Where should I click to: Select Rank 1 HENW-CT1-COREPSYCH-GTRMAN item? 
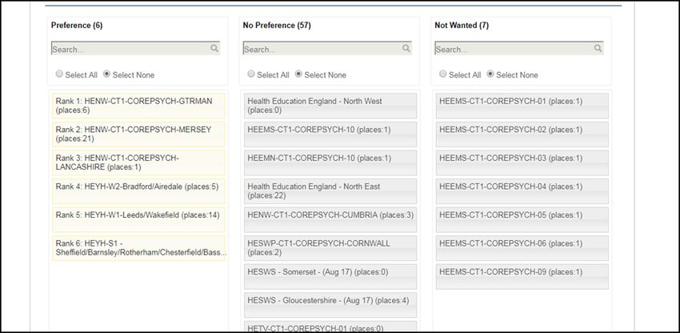(138, 106)
